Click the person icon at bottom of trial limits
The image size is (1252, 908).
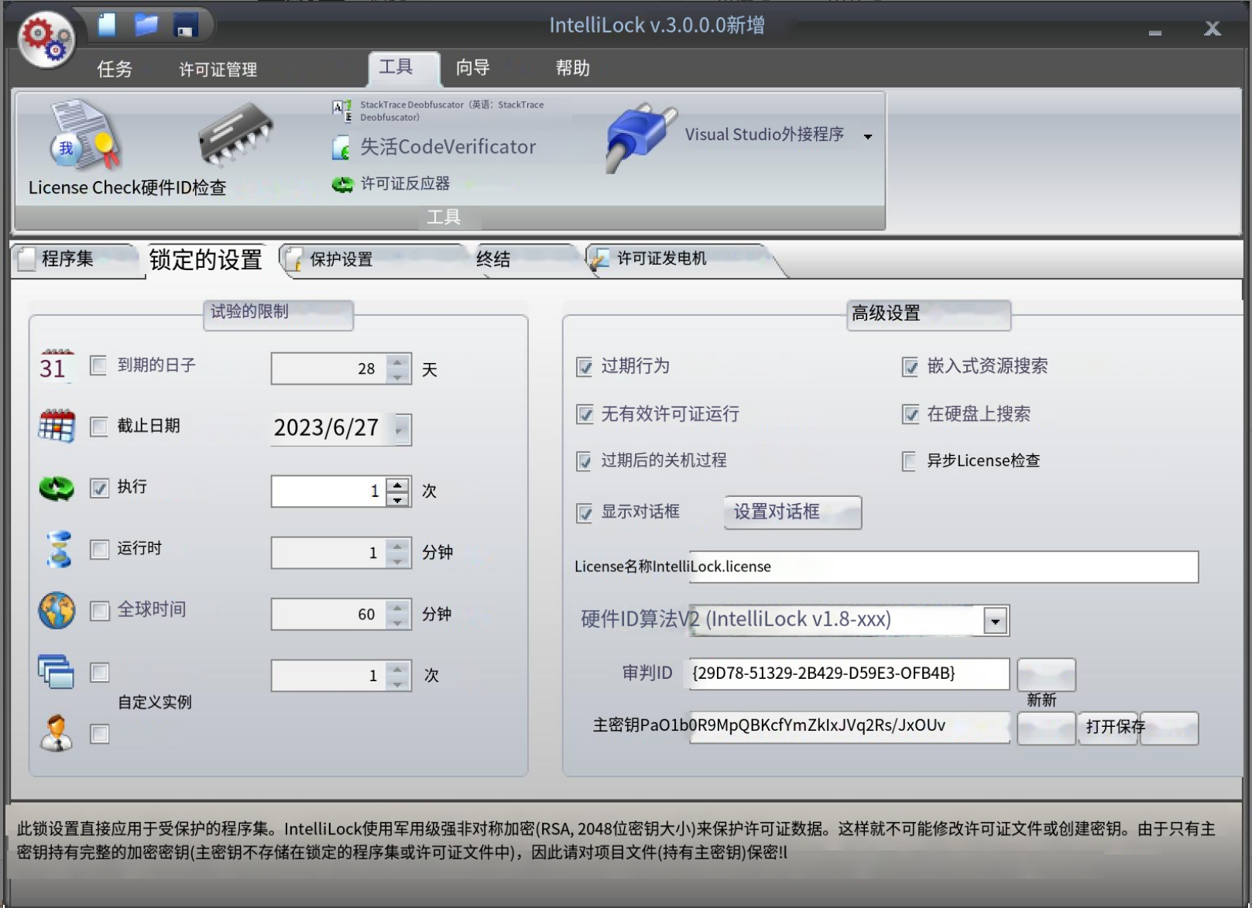[57, 733]
